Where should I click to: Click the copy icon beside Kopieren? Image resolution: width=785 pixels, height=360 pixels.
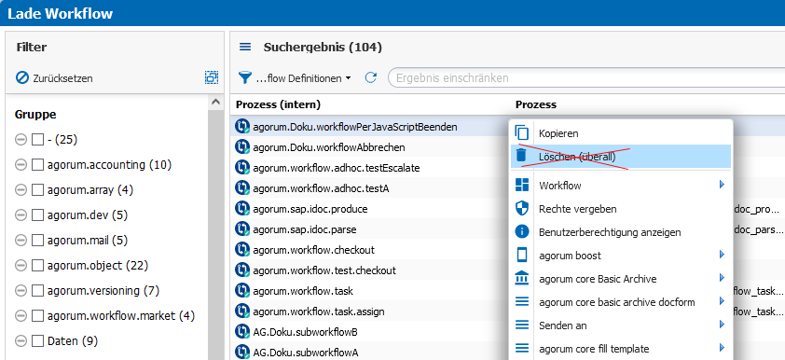point(522,132)
